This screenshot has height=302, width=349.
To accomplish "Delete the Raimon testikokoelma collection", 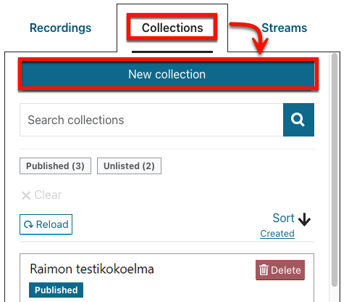I will click(280, 270).
